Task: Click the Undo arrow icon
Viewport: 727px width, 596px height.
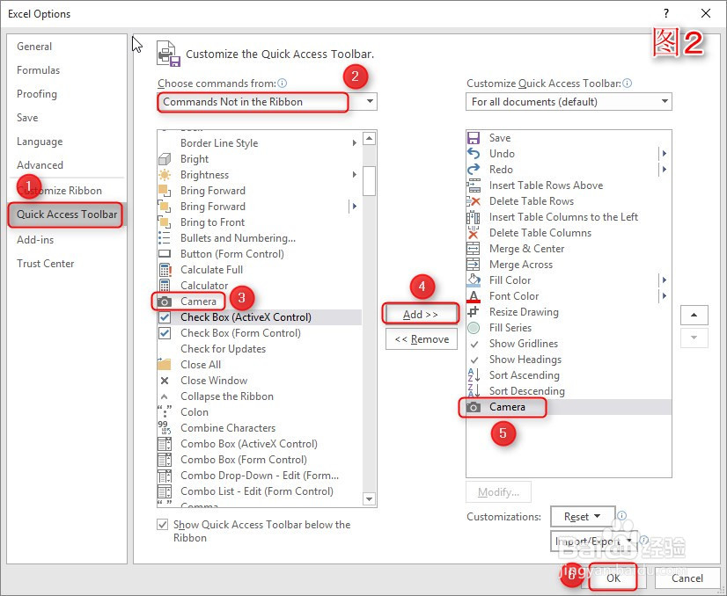Action: 474,154
